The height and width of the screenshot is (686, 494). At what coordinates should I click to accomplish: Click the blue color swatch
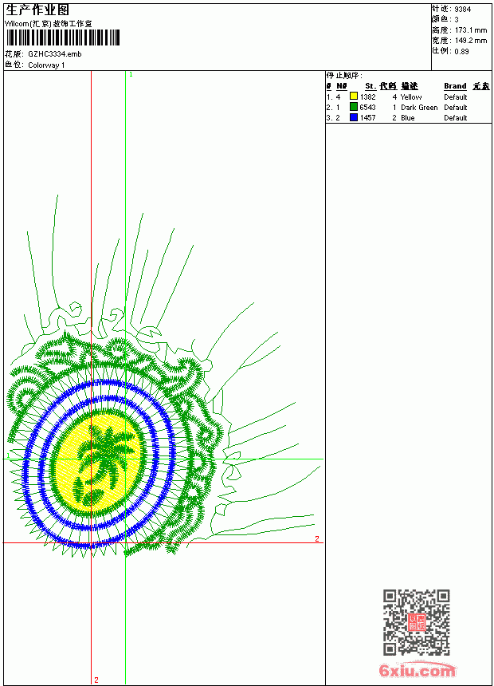pos(354,117)
